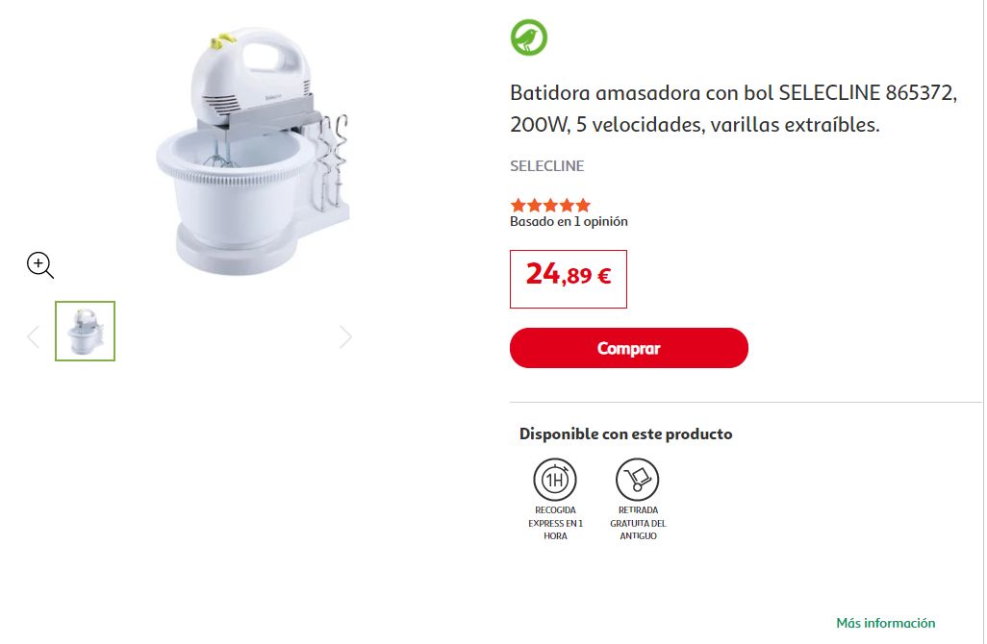The height and width of the screenshot is (644, 987).
Task: Click the magnifier zoom icon
Action: click(x=40, y=265)
